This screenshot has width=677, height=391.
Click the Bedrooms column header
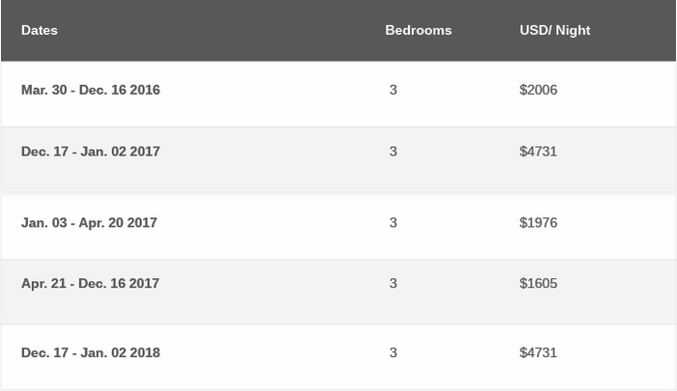(419, 30)
